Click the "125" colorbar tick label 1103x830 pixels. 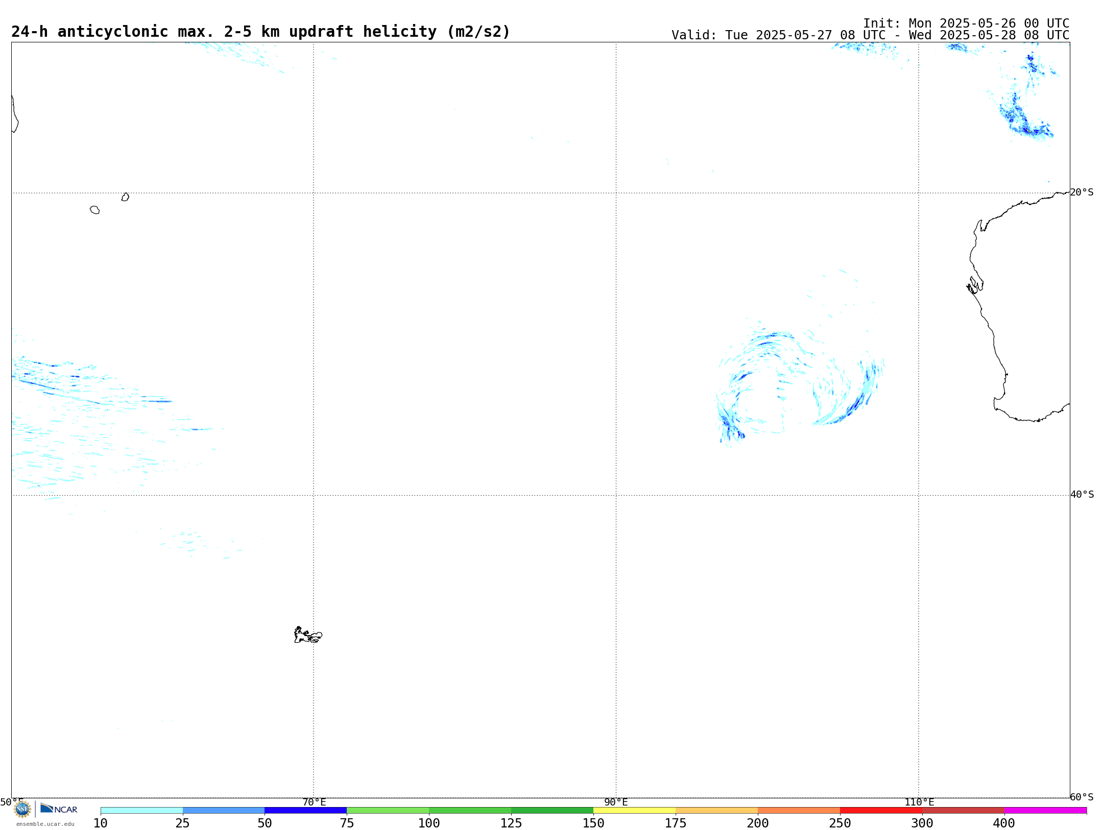point(512,823)
